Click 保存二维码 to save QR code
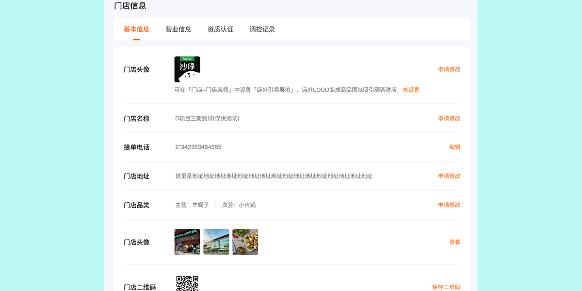Screen dimensions: 582x291 446,287
